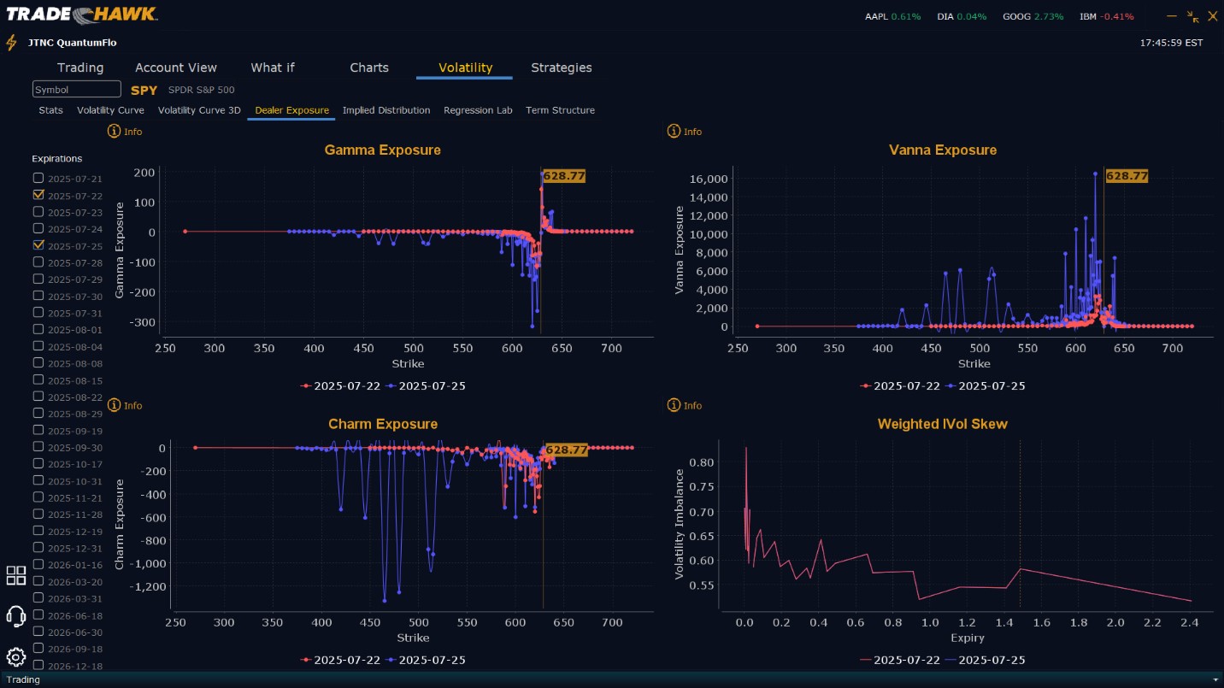Open the Charts tab
This screenshot has height=688, width=1224.
click(x=369, y=68)
